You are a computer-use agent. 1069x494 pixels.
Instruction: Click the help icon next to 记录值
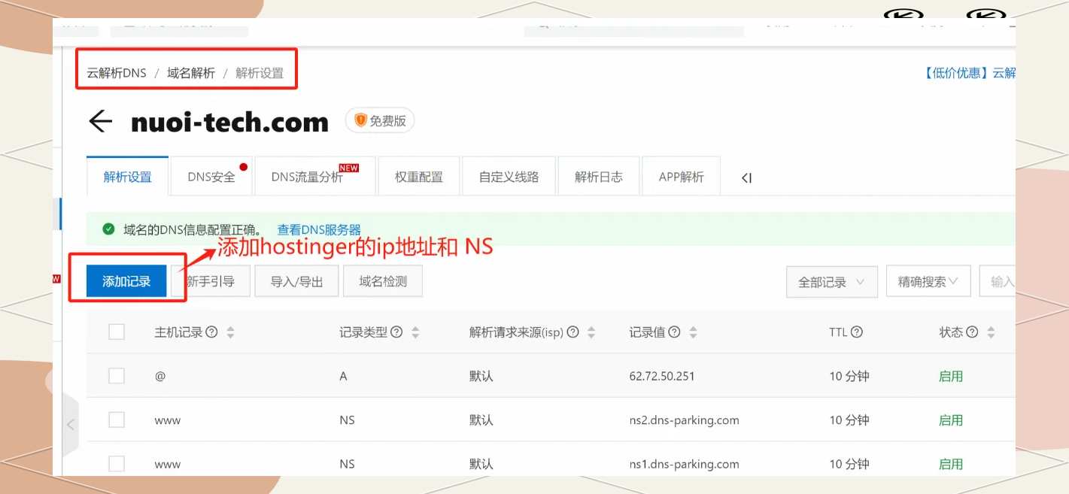[674, 332]
